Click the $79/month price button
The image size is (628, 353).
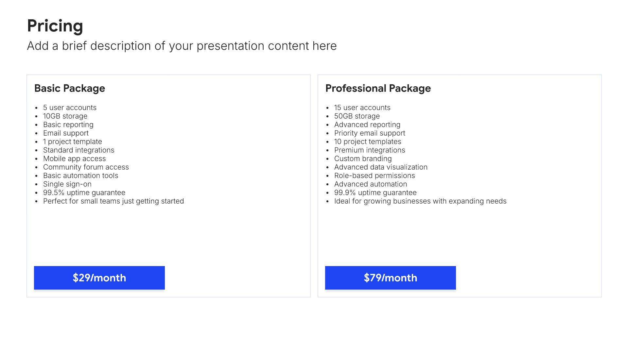390,278
